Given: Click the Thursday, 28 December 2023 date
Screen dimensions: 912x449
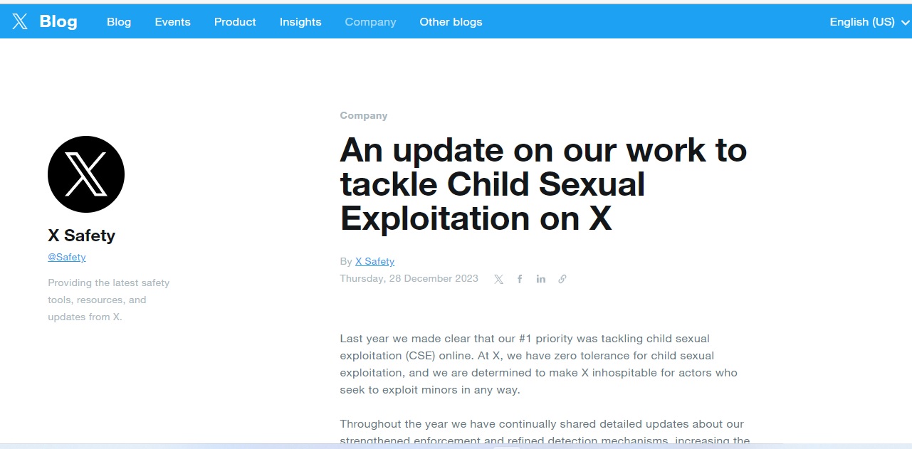Looking at the screenshot, I should (x=409, y=278).
